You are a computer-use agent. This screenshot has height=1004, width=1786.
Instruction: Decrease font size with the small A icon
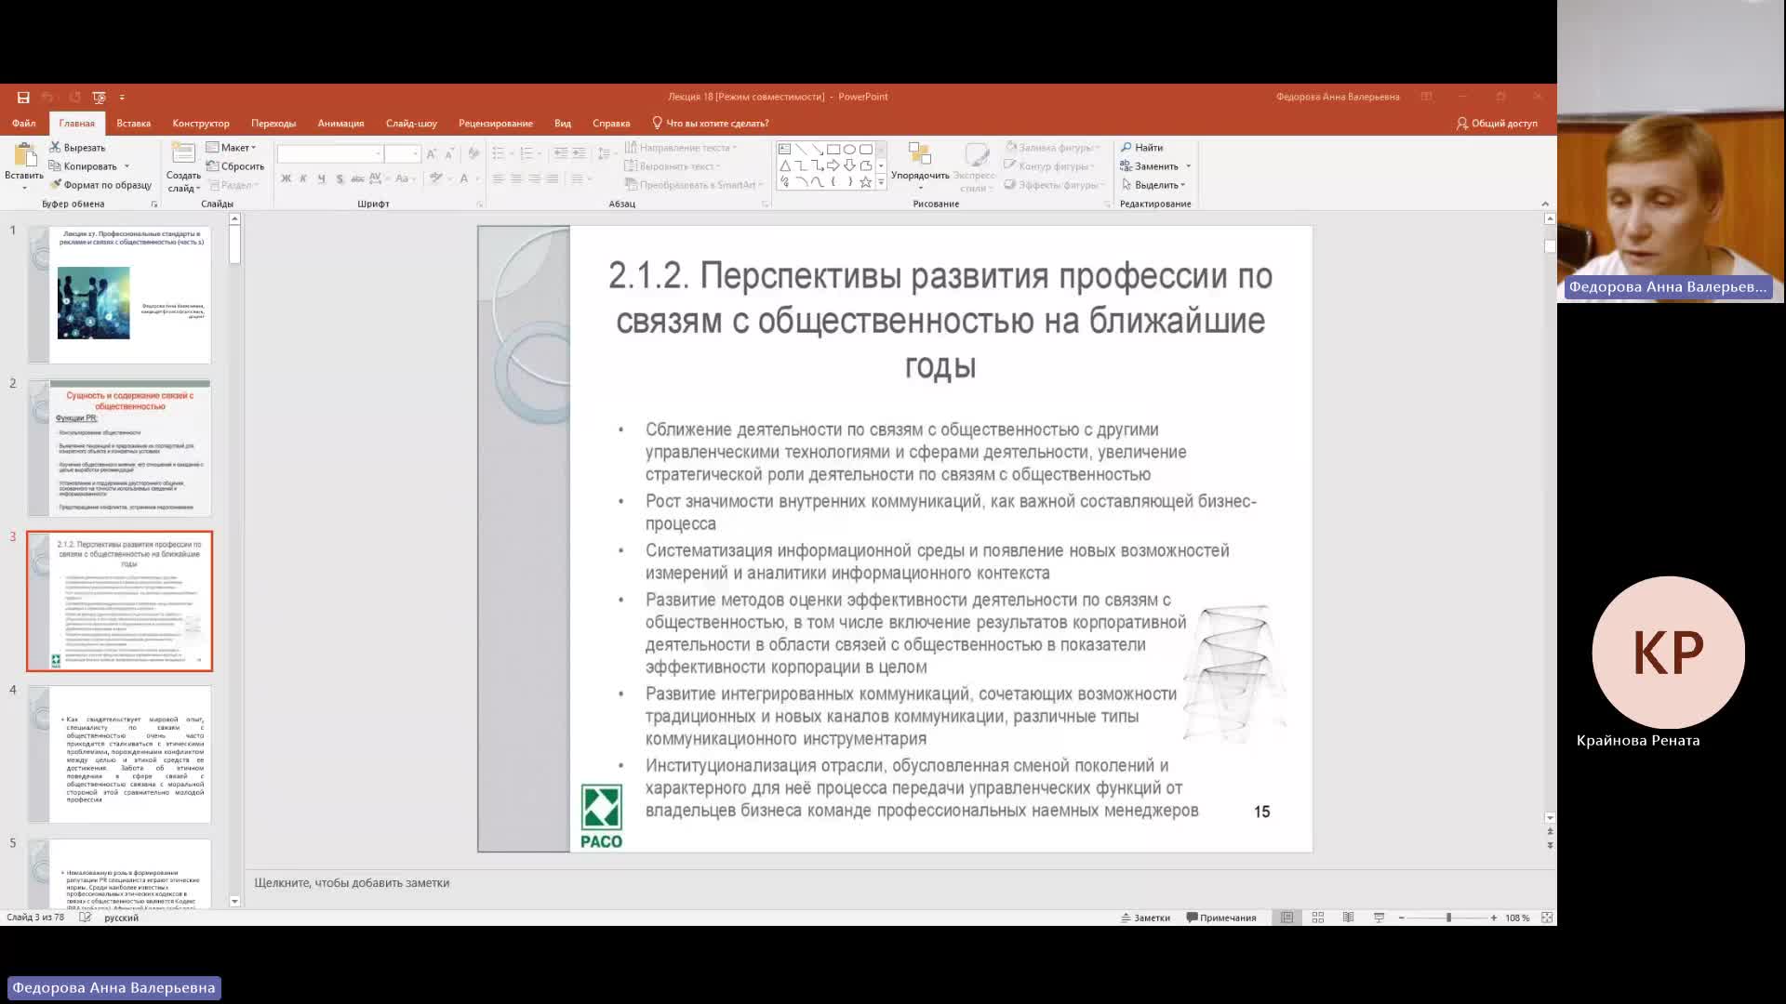tap(449, 153)
